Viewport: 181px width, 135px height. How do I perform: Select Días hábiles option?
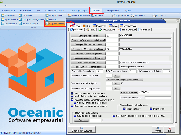coord(151,109)
